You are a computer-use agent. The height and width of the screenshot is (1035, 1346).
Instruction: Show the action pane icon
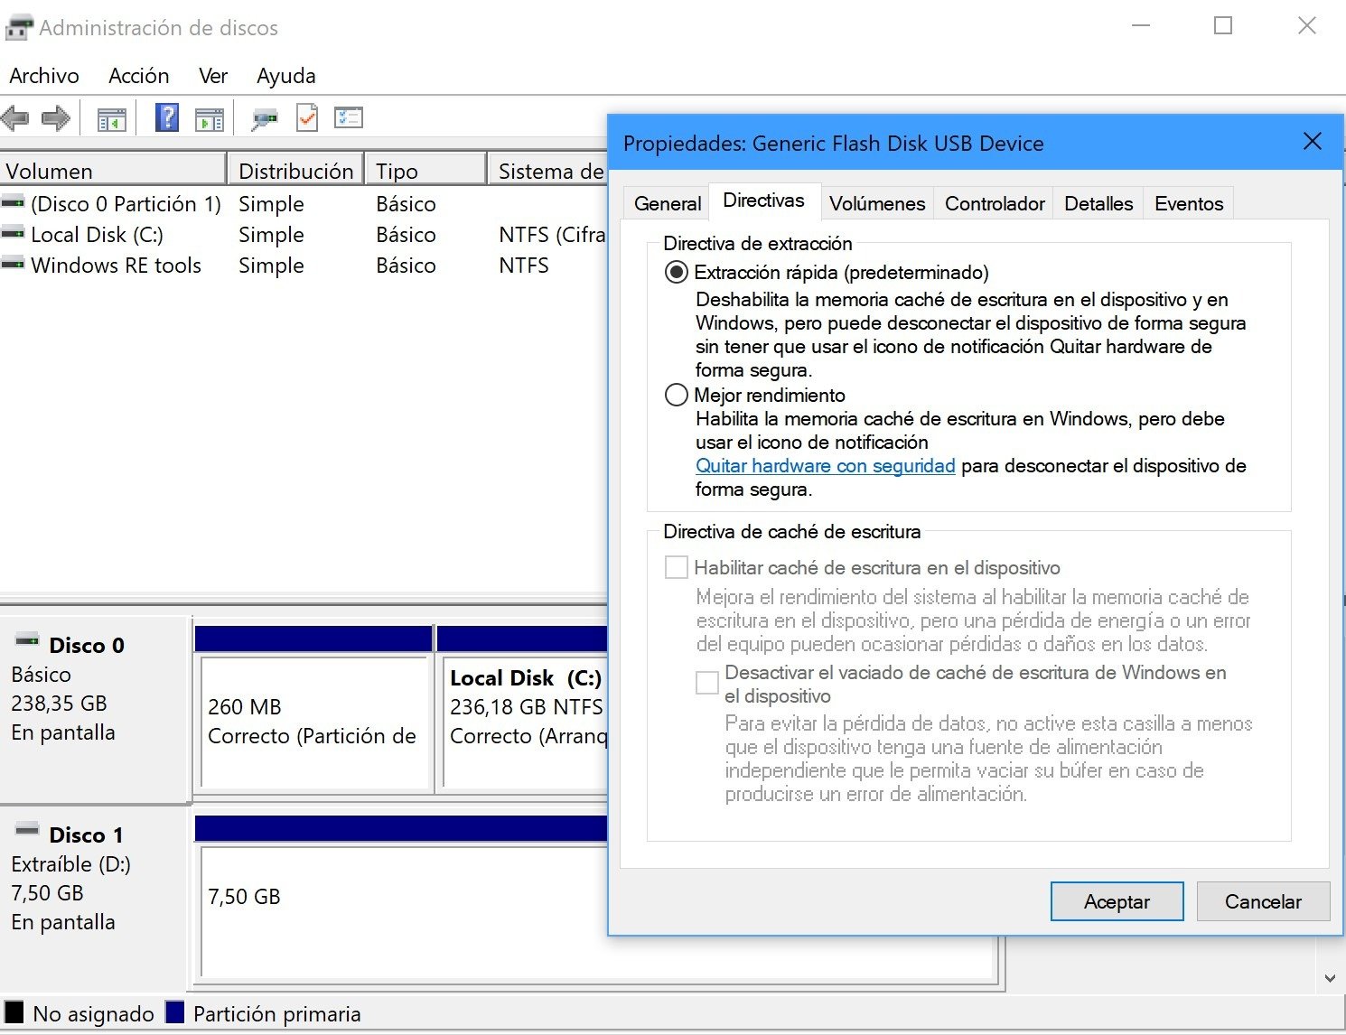(x=210, y=117)
